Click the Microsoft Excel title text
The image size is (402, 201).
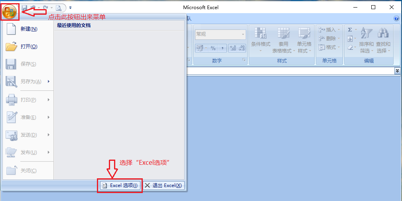pos(201,8)
